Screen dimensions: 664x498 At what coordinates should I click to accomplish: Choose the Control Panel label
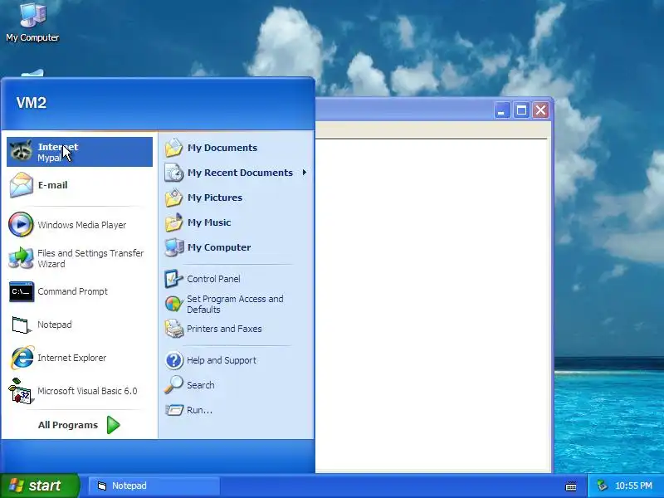pyautogui.click(x=213, y=279)
